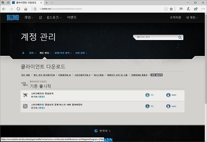This screenshot has height=142, width=207.
Task: Open 고객지원 support page
Action: [x=175, y=17]
